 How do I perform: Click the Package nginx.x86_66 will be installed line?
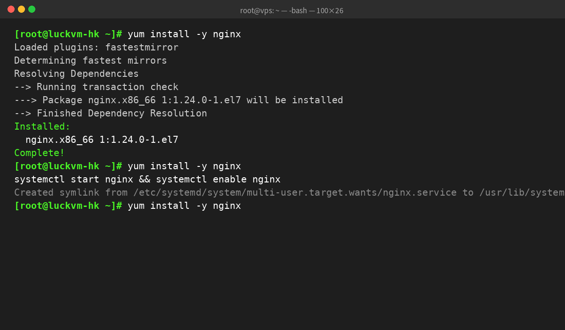pos(178,100)
